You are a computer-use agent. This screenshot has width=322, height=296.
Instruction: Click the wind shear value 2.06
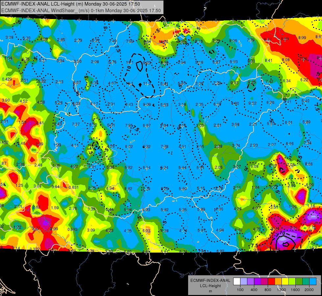[218, 167]
